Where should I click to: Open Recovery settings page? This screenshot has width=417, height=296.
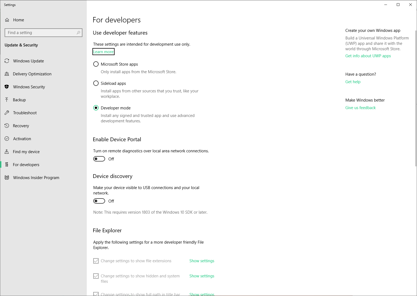pyautogui.click(x=43, y=126)
